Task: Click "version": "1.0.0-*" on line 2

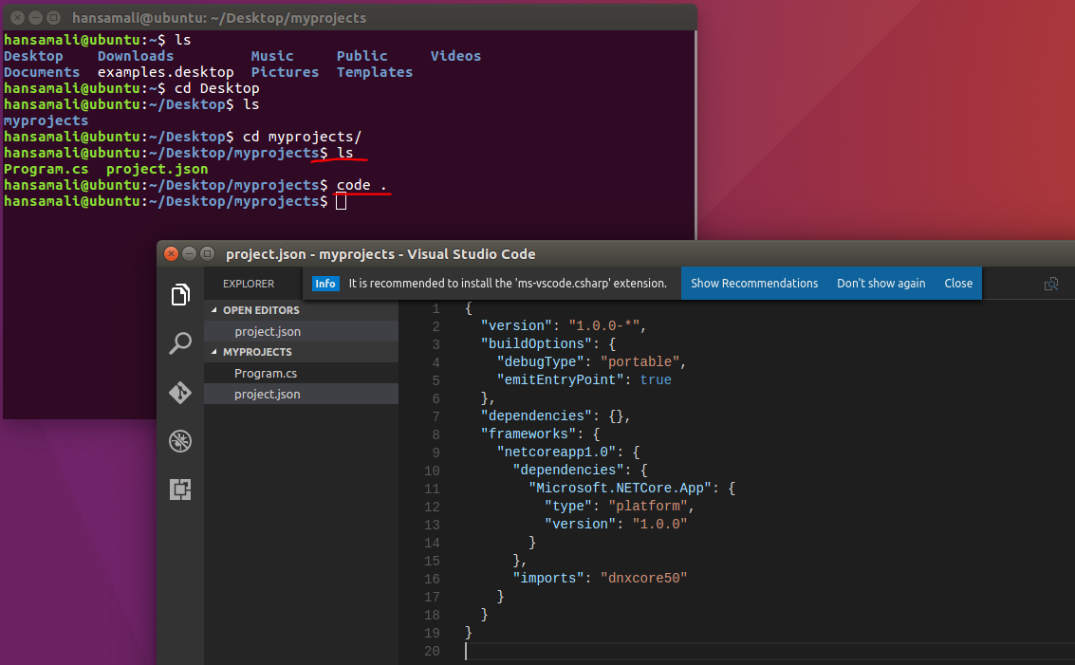Action: point(560,325)
